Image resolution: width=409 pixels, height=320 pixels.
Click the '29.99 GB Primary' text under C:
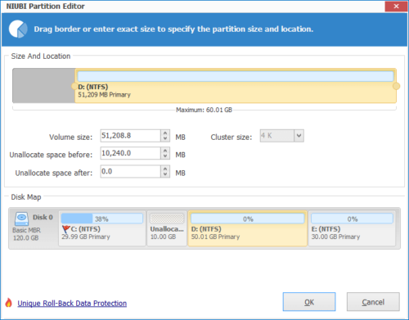point(86,237)
